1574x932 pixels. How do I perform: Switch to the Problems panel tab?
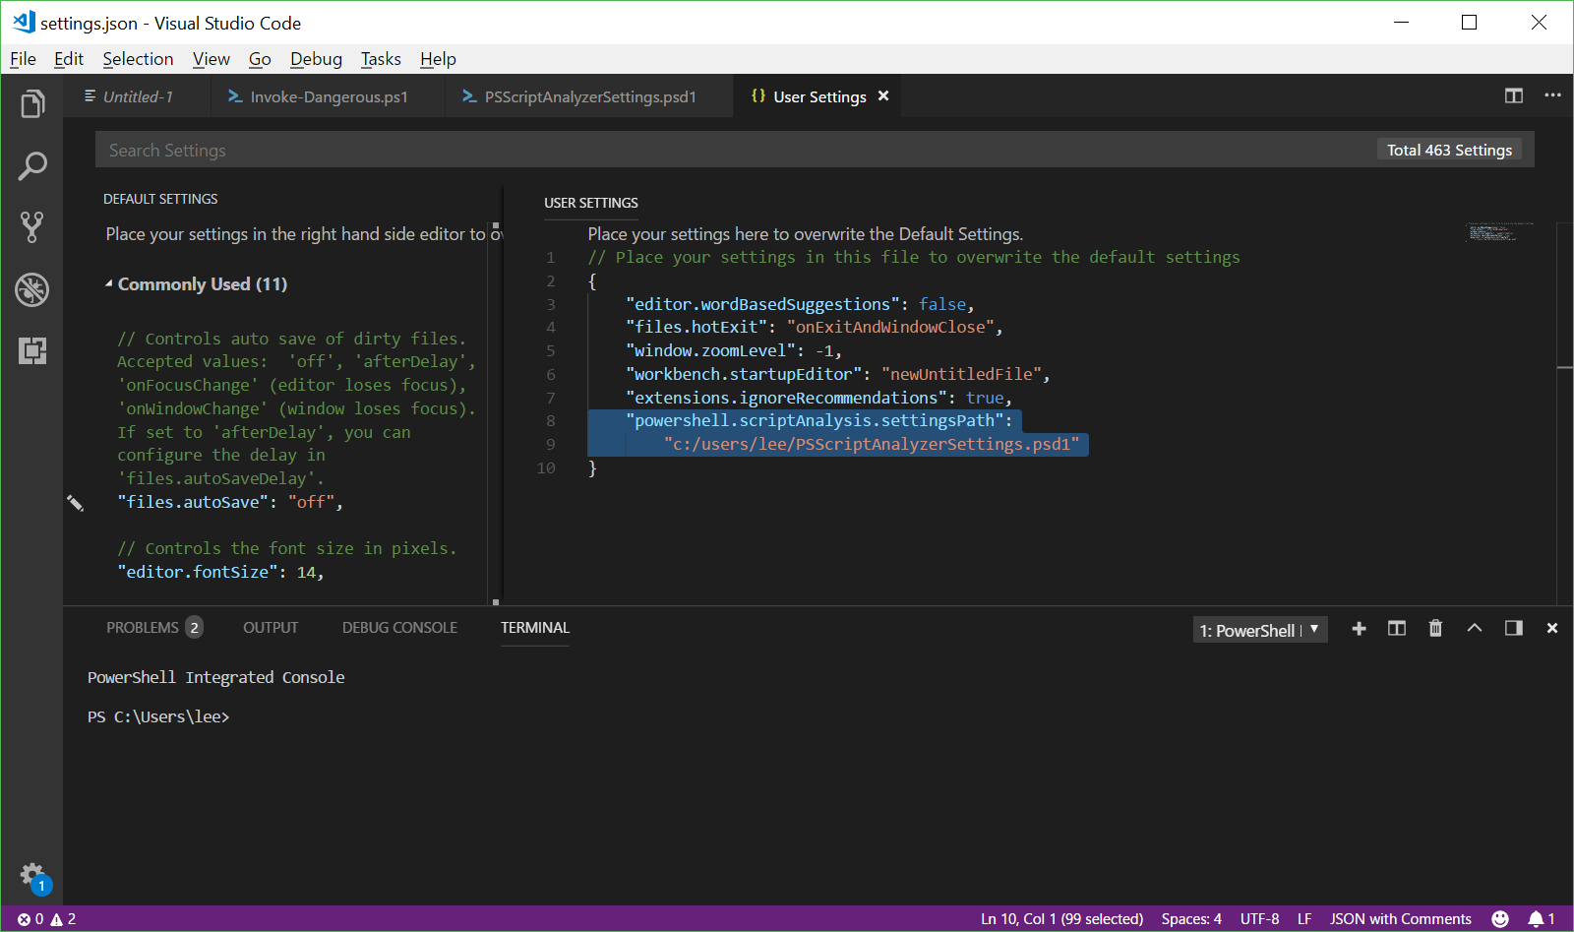(153, 628)
